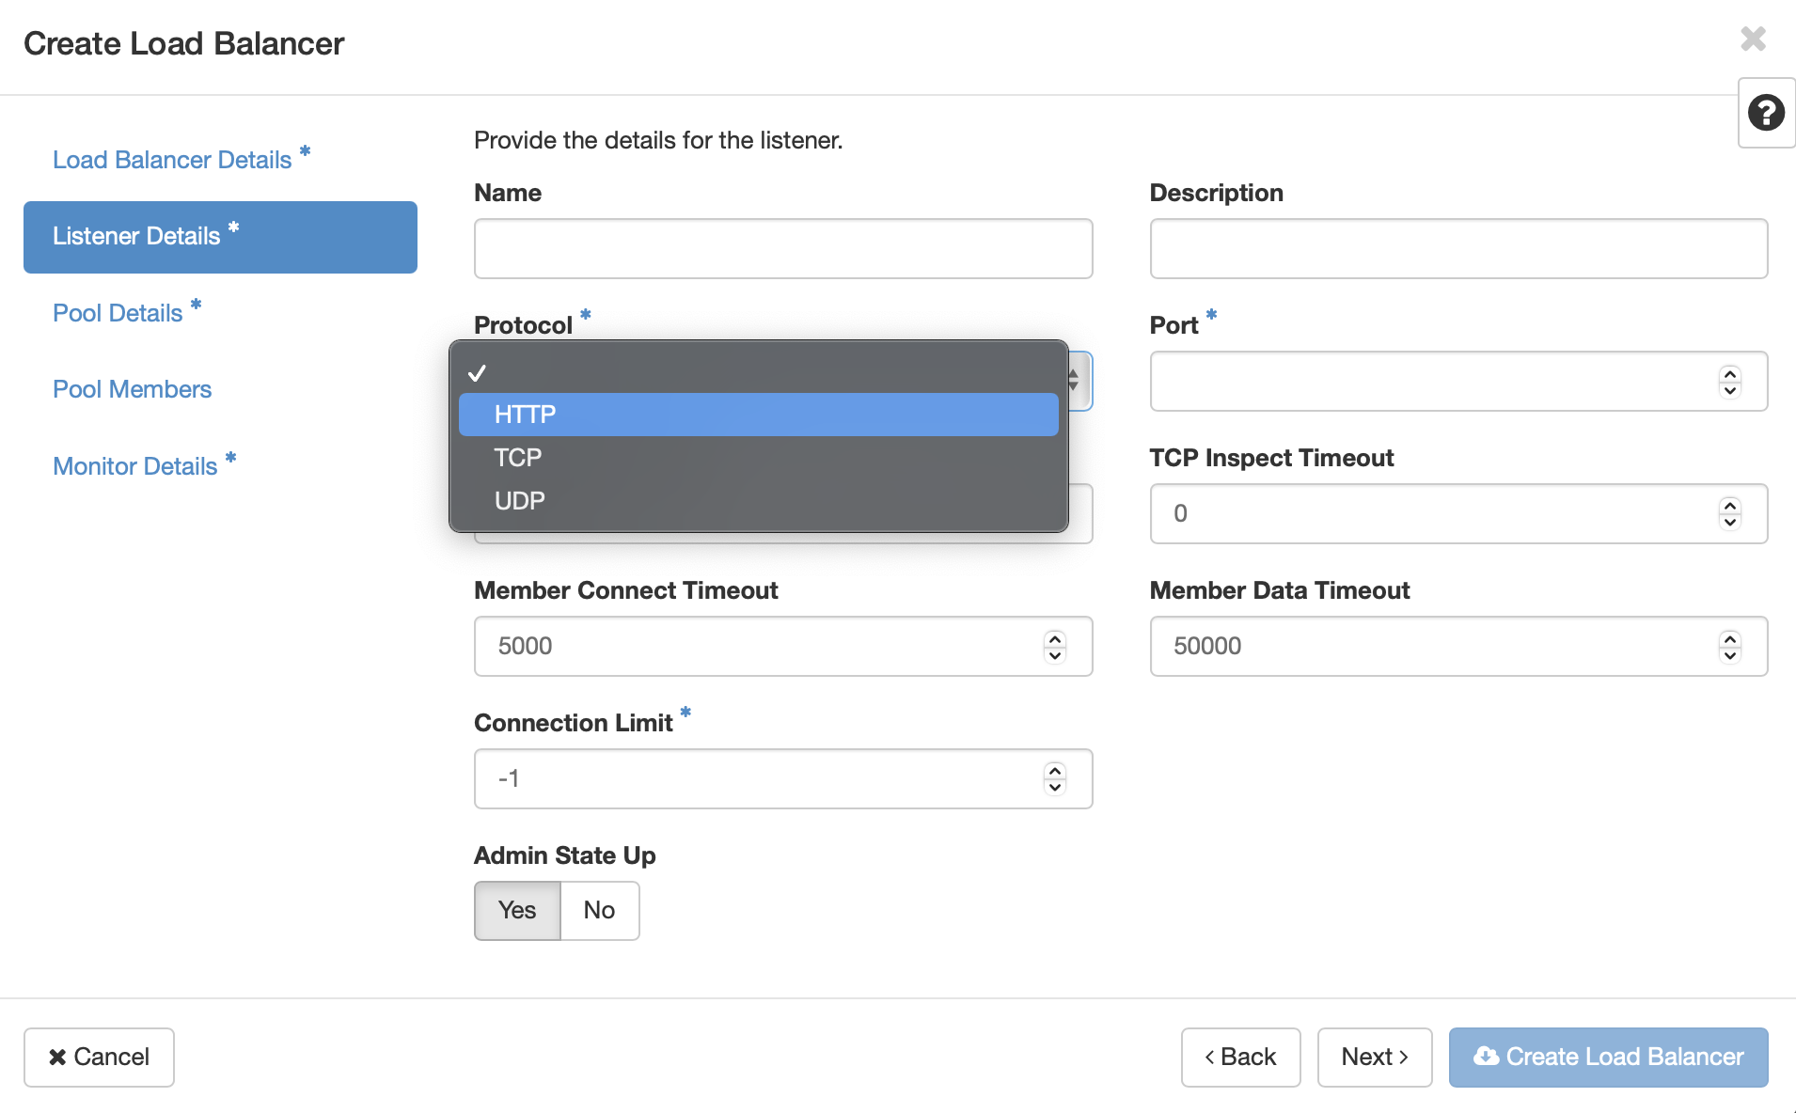Click into the Port field
The height and width of the screenshot is (1113, 1796).
[1458, 381]
